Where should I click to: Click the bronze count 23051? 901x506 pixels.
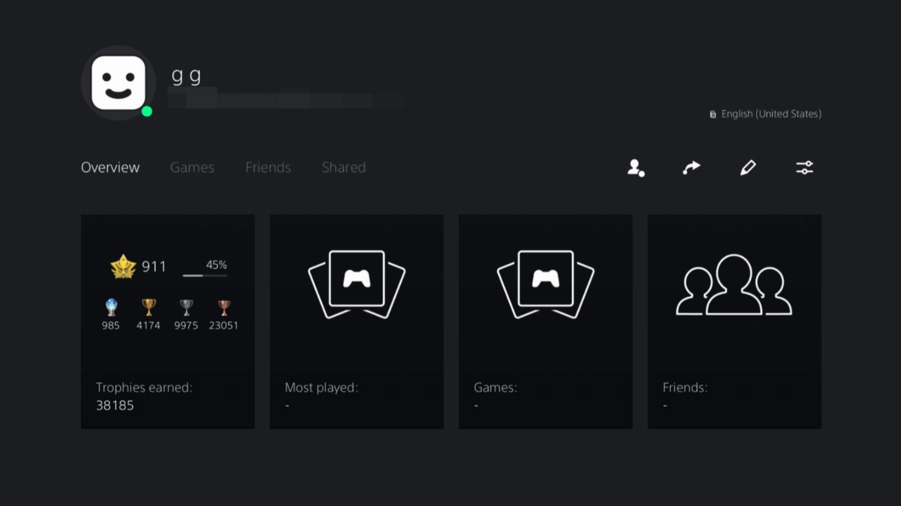223,325
